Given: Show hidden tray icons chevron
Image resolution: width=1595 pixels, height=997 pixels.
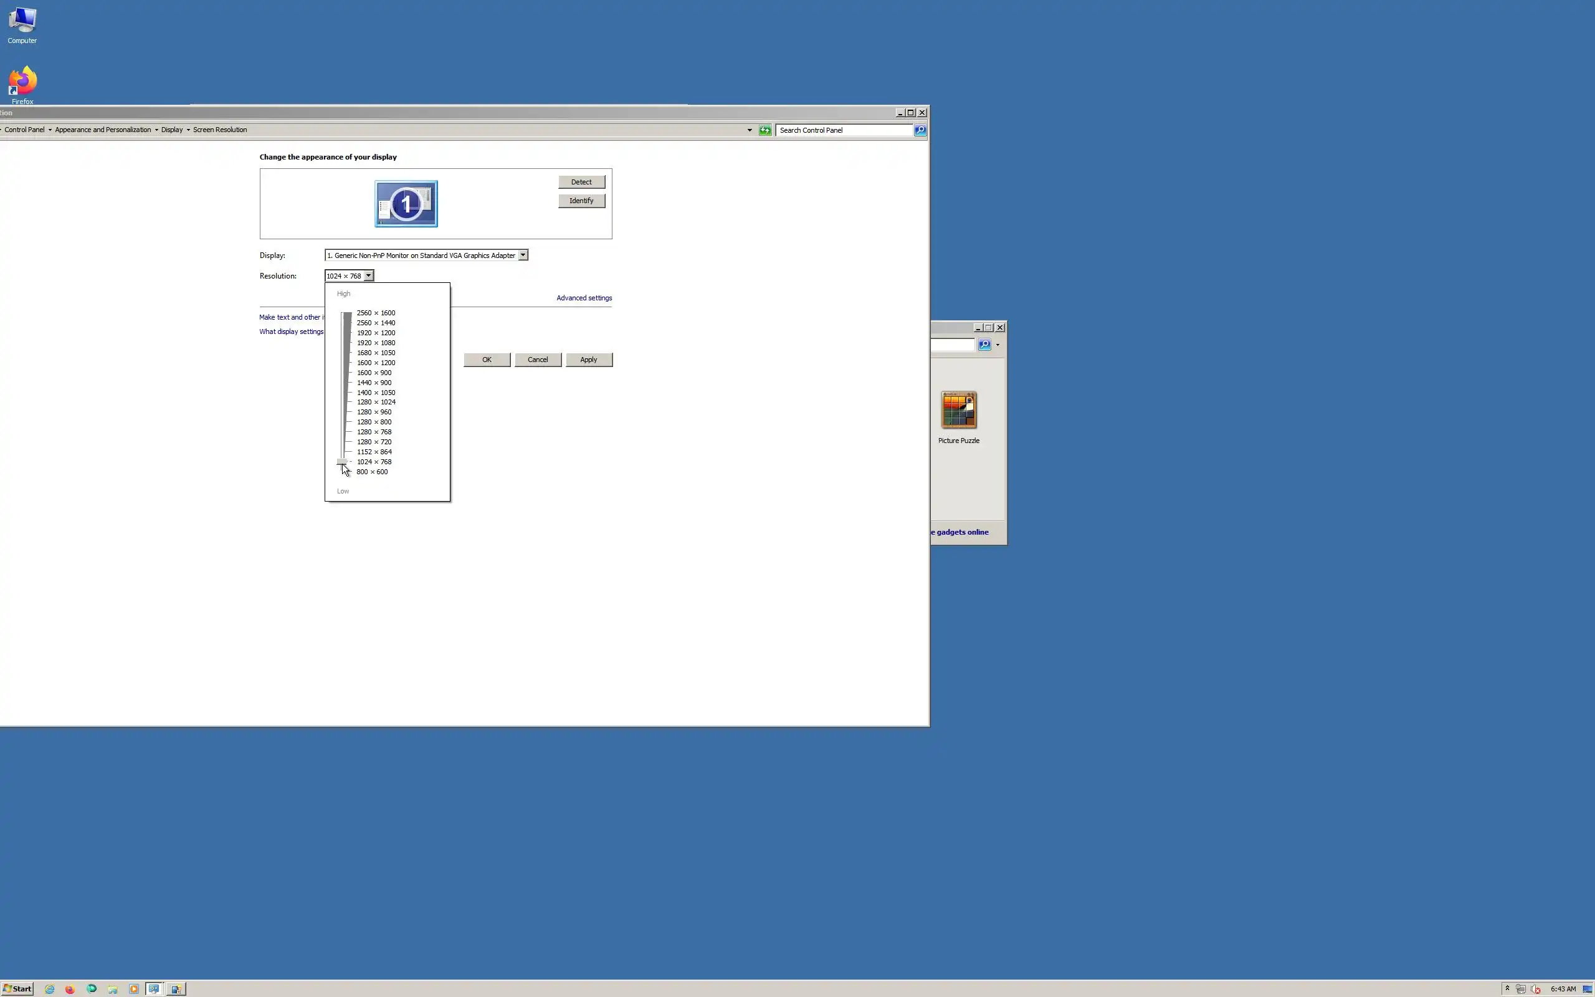Looking at the screenshot, I should tap(1507, 988).
